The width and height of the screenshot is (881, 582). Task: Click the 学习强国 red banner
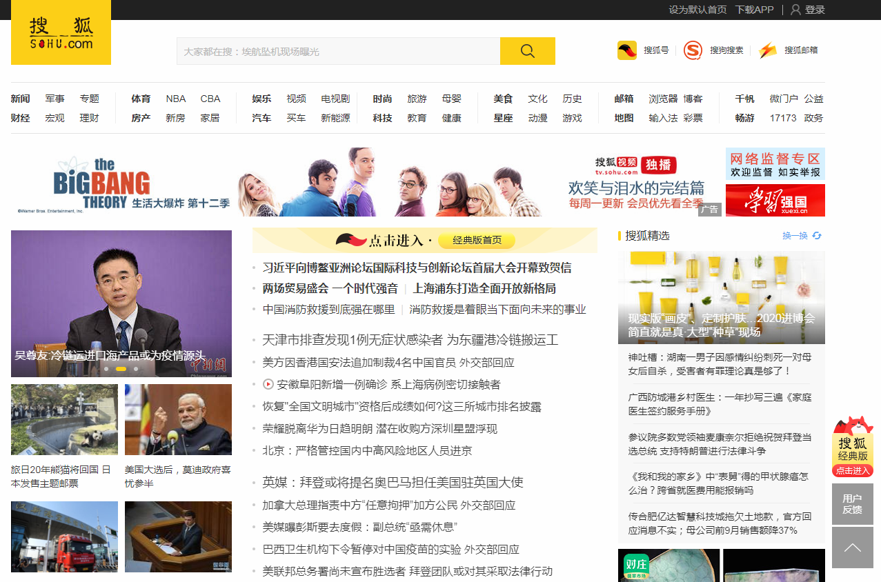point(775,200)
